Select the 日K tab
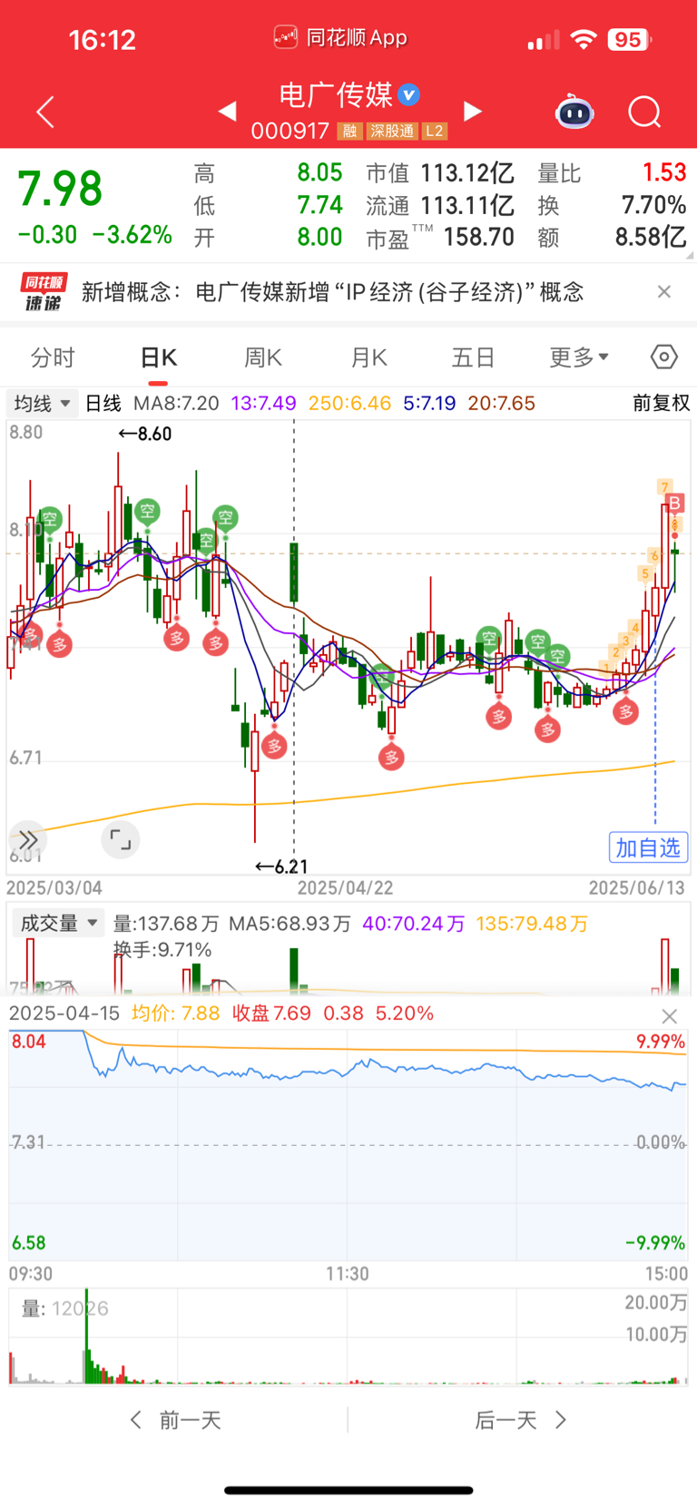The image size is (697, 1508). pyautogui.click(x=158, y=357)
